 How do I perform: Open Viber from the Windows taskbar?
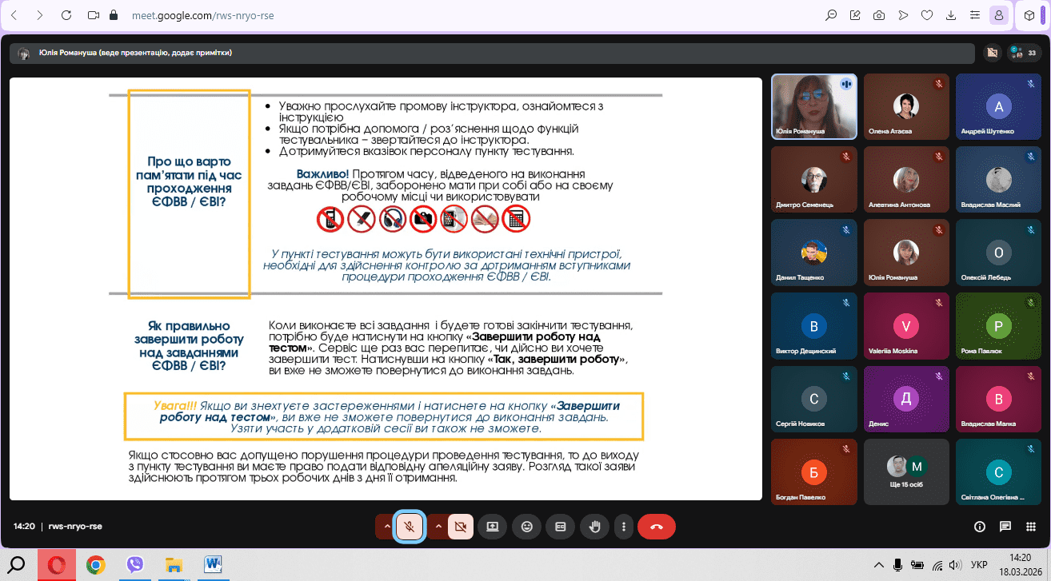[x=135, y=565]
